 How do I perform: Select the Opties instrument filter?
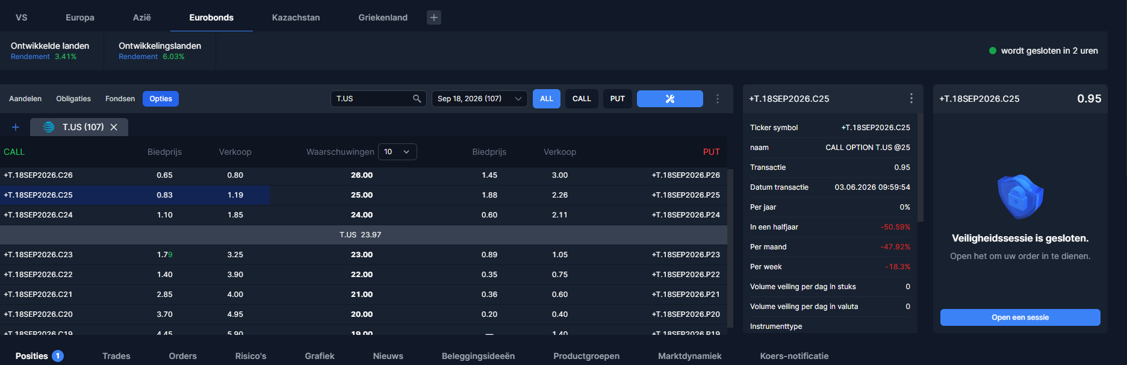point(161,99)
